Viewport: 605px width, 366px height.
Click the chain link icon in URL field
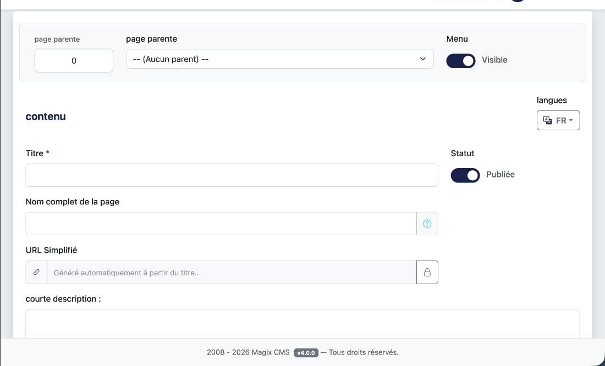tap(36, 272)
